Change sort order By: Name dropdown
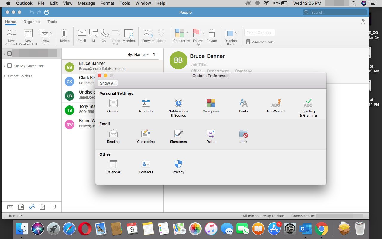 [138, 54]
